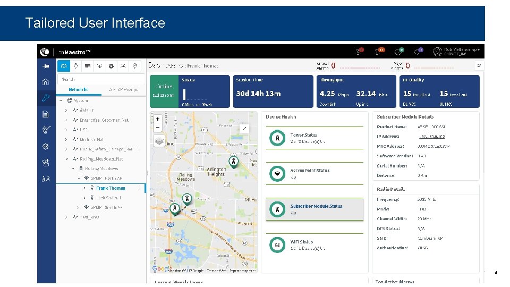The height and width of the screenshot is (287, 510).
Task: Click the Critical Alarms trend bar
Action: point(360,67)
